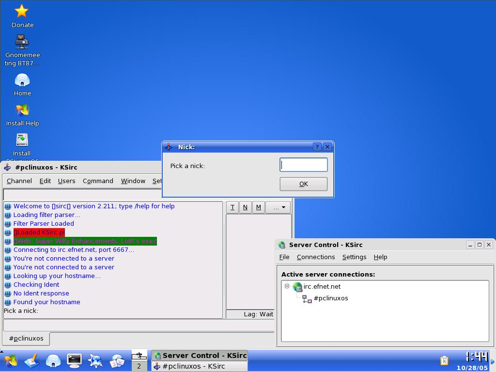Launch the Konsole terminal icon in panel
This screenshot has width=496, height=372.
pyautogui.click(x=74, y=361)
